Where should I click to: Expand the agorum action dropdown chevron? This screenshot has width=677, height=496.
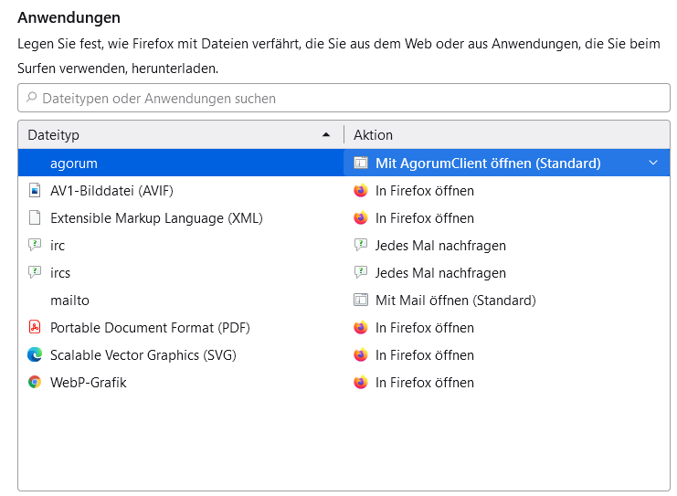(653, 163)
